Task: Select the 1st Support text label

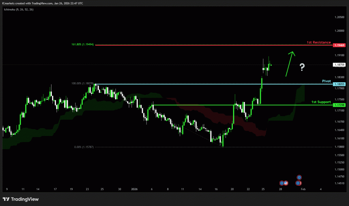Action: tap(321, 102)
